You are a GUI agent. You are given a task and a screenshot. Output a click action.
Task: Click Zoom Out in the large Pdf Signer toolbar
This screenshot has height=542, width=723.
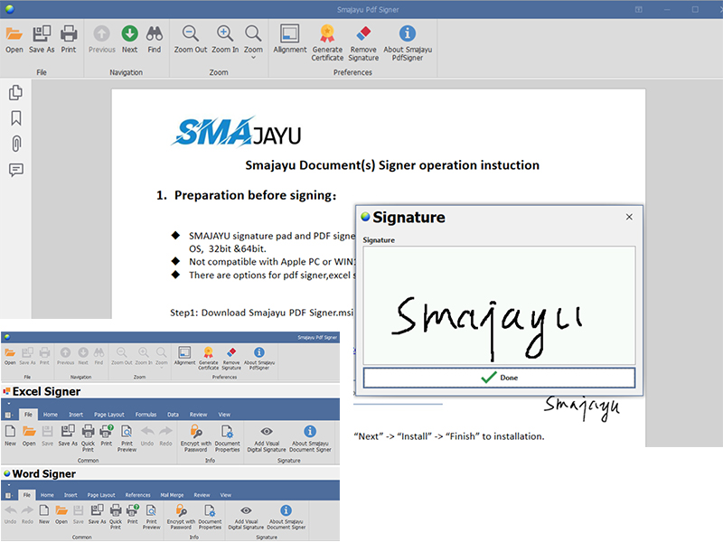click(x=191, y=40)
